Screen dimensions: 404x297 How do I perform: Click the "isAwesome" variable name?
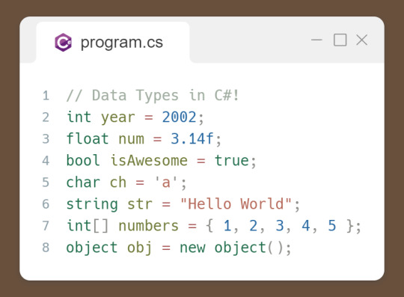[149, 161]
